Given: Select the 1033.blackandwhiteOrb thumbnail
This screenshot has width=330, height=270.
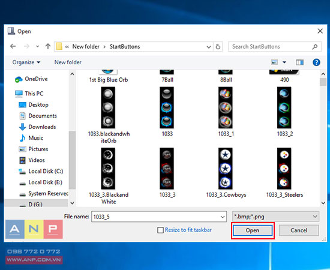Looking at the screenshot, I should (108, 107).
